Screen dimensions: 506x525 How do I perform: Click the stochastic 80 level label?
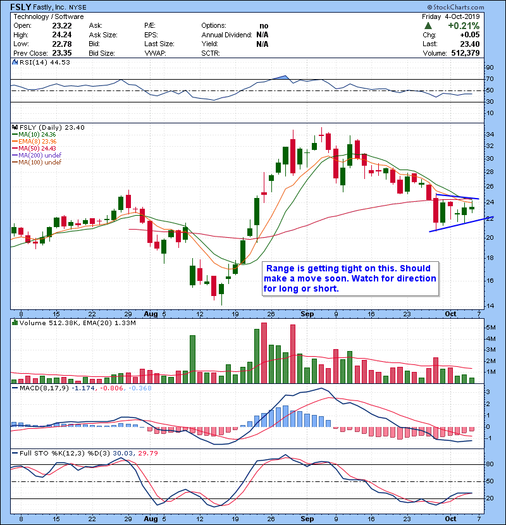490,464
